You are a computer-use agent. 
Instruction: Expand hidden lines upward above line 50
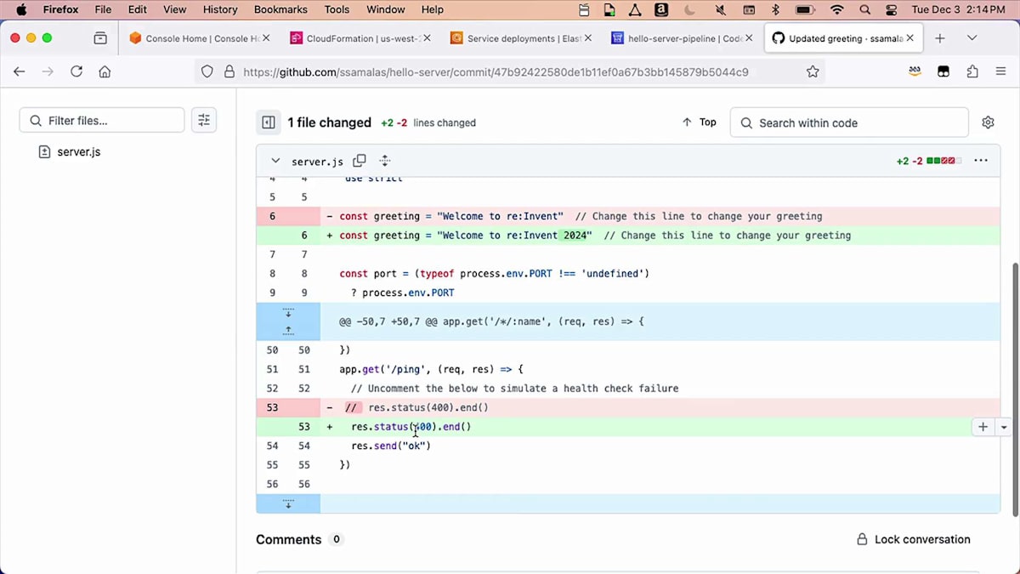point(288,330)
